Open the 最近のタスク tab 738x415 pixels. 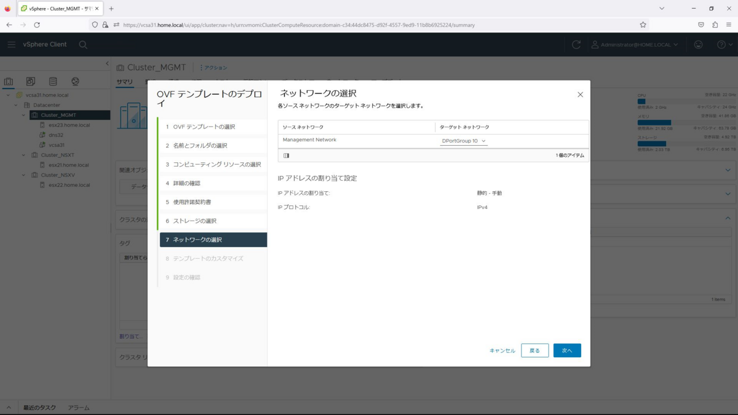coord(39,408)
